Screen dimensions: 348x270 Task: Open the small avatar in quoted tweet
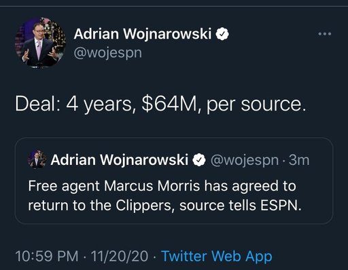coord(37,159)
